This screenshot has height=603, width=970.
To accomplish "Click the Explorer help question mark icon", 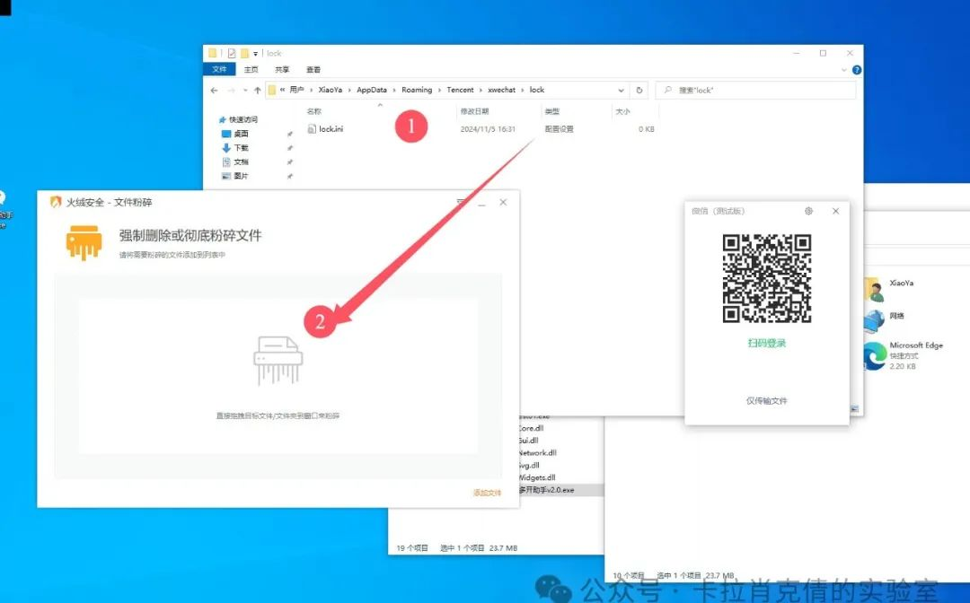I will (x=857, y=70).
